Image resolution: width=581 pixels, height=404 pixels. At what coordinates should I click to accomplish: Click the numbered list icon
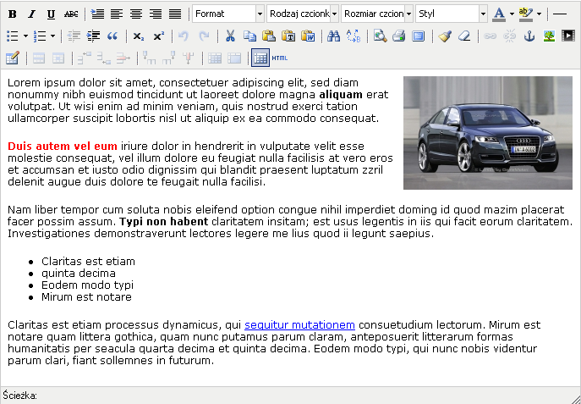point(40,36)
